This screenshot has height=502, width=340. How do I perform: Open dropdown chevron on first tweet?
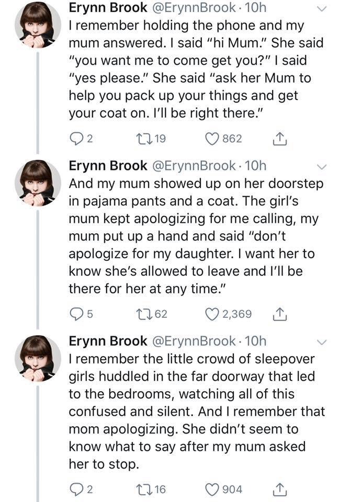322,8
